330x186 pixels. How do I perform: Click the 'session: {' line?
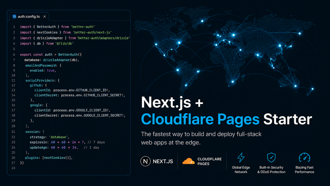coord(35,132)
